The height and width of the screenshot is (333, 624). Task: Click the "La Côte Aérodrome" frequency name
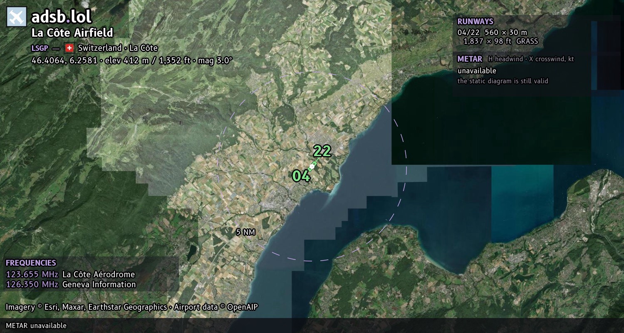(99, 274)
